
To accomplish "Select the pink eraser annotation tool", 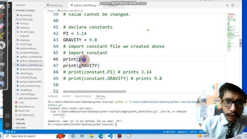I will pyautogui.click(x=2, y=26).
